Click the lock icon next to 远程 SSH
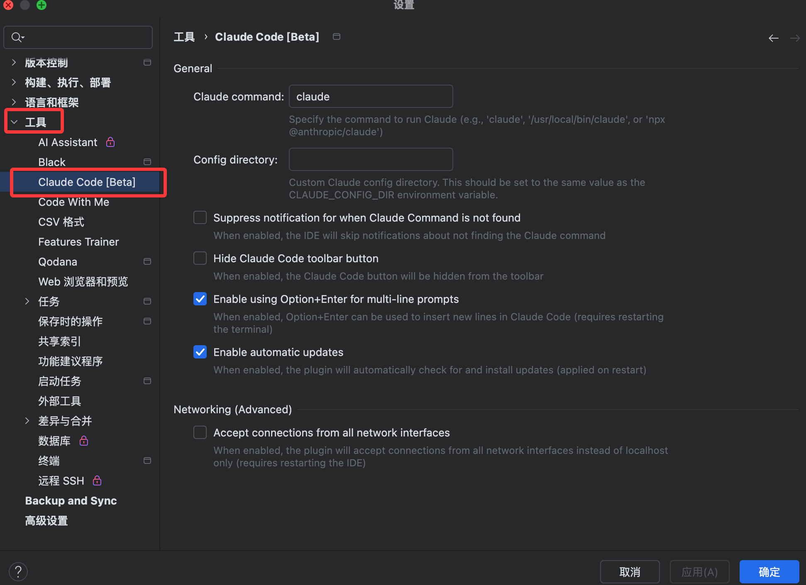Viewport: 806px width, 585px height. click(97, 480)
